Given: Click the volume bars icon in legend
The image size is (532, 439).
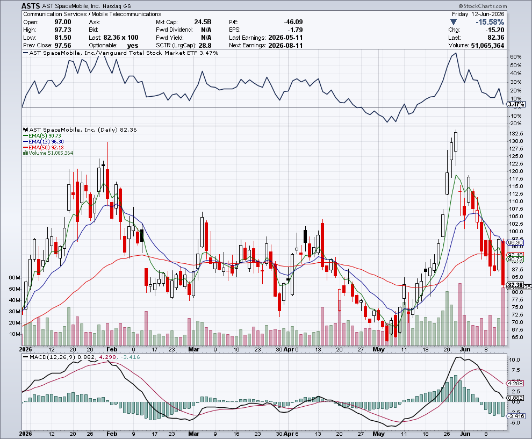Looking at the screenshot, I should [x=25, y=153].
